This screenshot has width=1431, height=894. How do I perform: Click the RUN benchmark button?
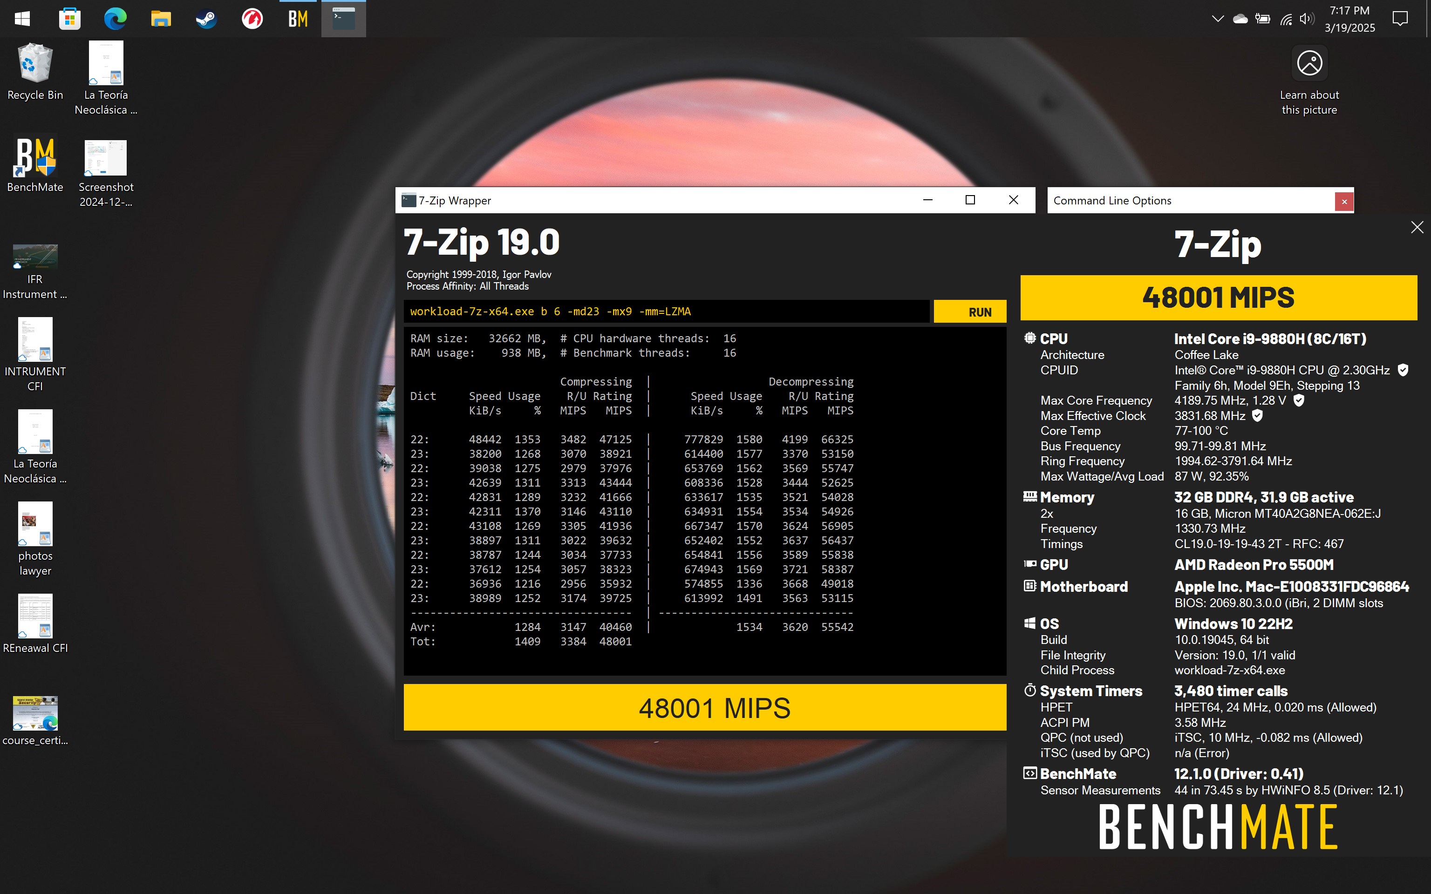[x=970, y=312]
